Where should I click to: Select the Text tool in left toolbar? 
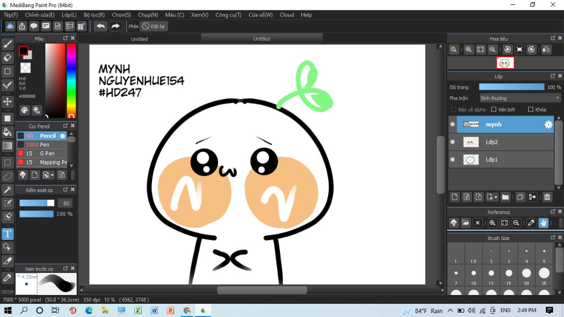pyautogui.click(x=8, y=234)
